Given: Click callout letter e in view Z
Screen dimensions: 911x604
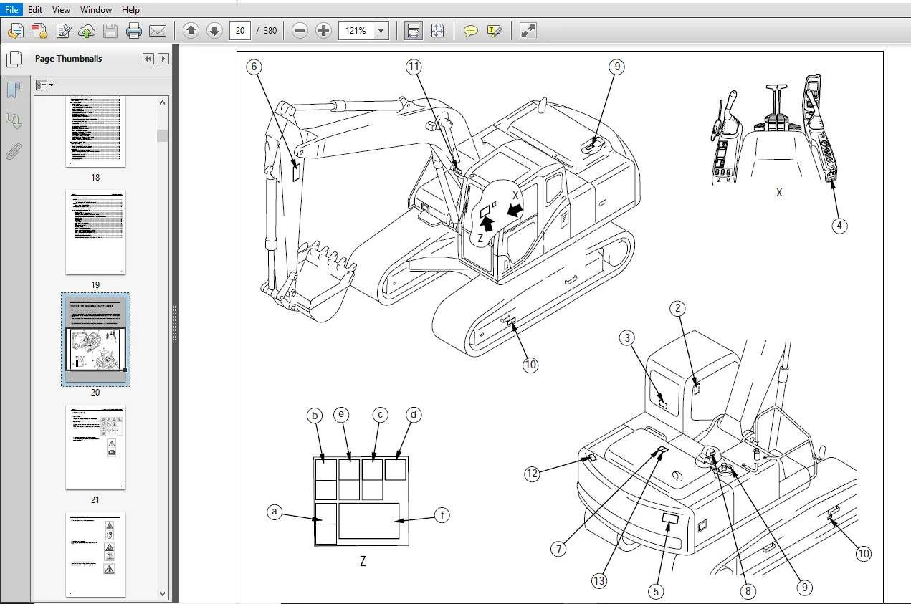Looking at the screenshot, I should pos(341,414).
